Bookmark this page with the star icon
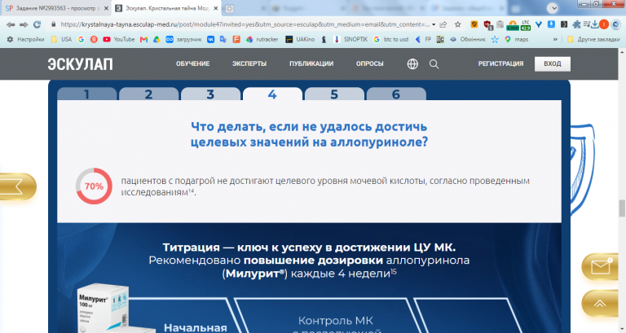 pyautogui.click(x=458, y=24)
